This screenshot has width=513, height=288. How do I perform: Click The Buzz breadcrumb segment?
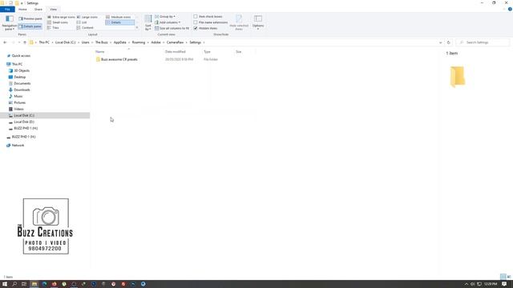point(102,42)
